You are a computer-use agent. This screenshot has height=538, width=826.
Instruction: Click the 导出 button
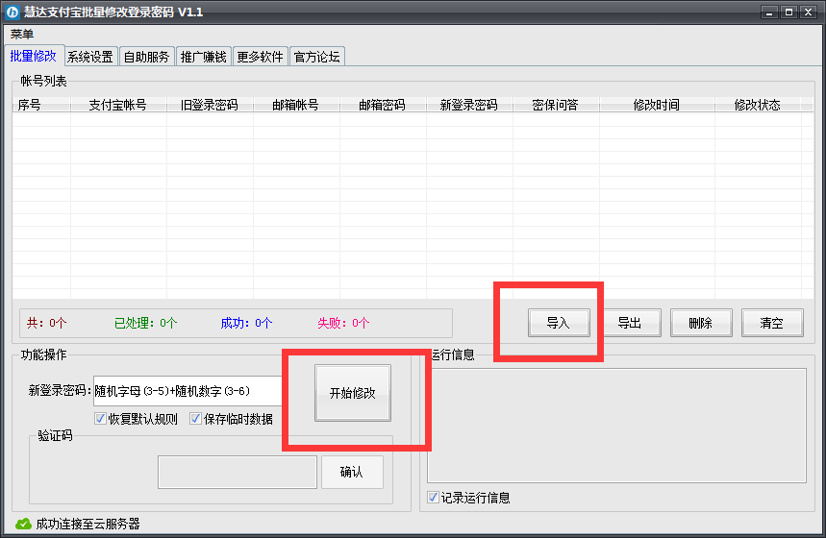[x=630, y=323]
